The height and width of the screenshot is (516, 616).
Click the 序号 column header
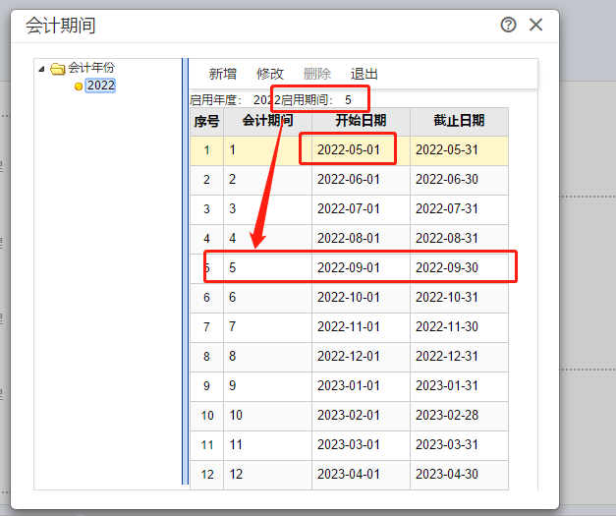pyautogui.click(x=206, y=122)
